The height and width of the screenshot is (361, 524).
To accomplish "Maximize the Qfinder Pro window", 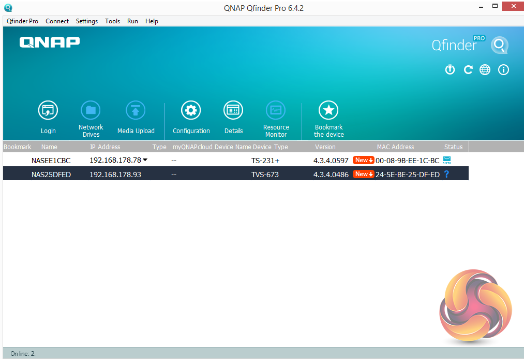I will coord(495,6).
